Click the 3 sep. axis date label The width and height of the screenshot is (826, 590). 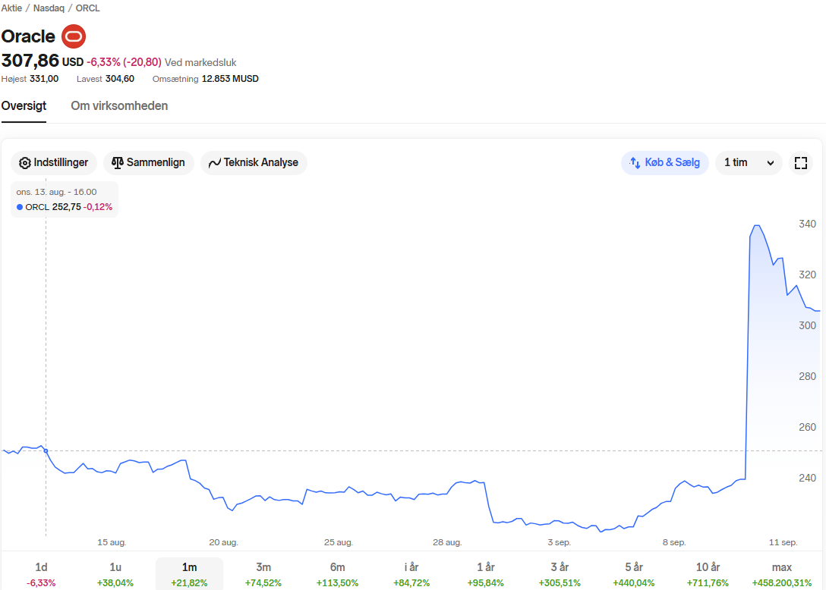[x=559, y=542]
